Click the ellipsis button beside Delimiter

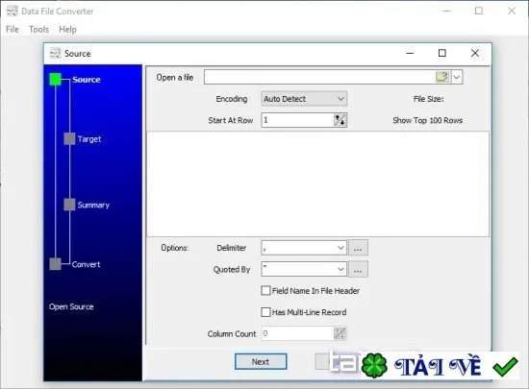pos(358,249)
